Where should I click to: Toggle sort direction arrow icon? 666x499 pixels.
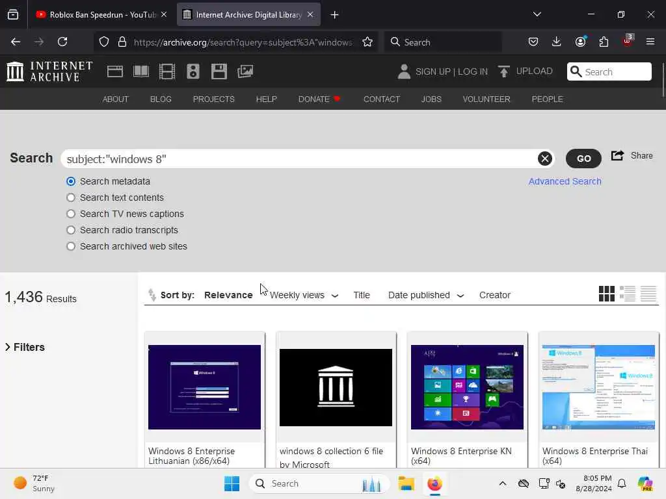click(x=152, y=294)
